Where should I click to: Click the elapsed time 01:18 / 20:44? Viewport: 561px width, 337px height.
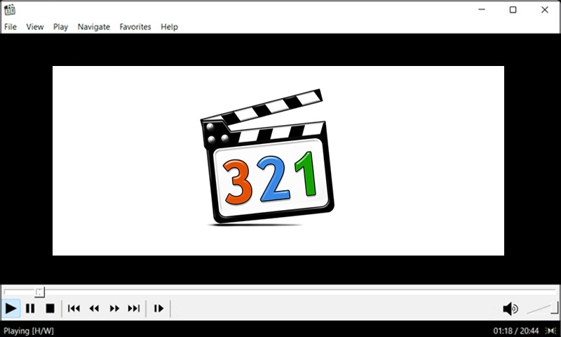[516, 331]
